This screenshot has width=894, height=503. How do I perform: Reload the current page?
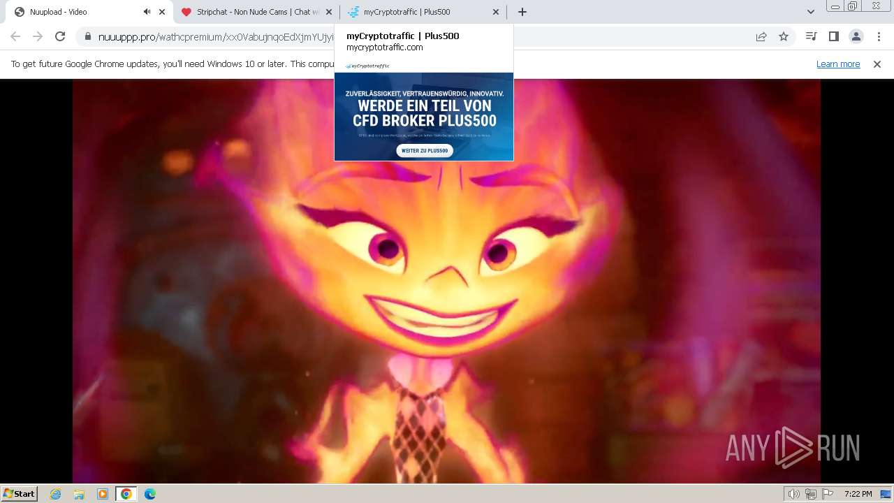[x=60, y=36]
